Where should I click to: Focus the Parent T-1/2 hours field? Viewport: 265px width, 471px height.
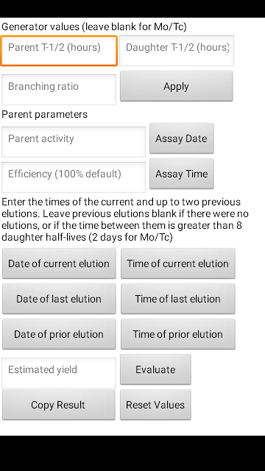coord(59,51)
